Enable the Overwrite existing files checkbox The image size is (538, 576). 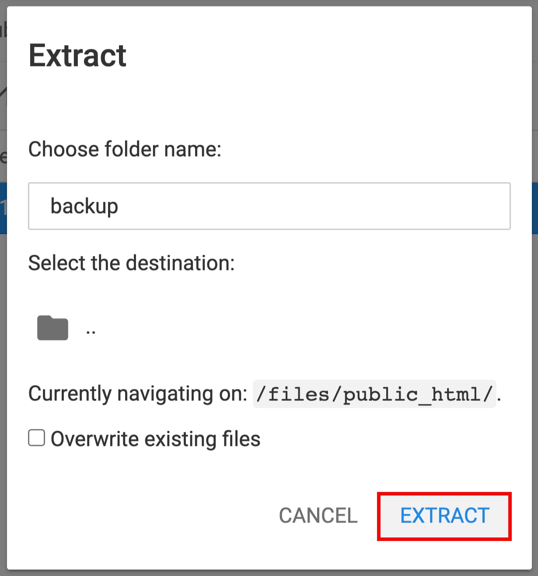coord(36,438)
